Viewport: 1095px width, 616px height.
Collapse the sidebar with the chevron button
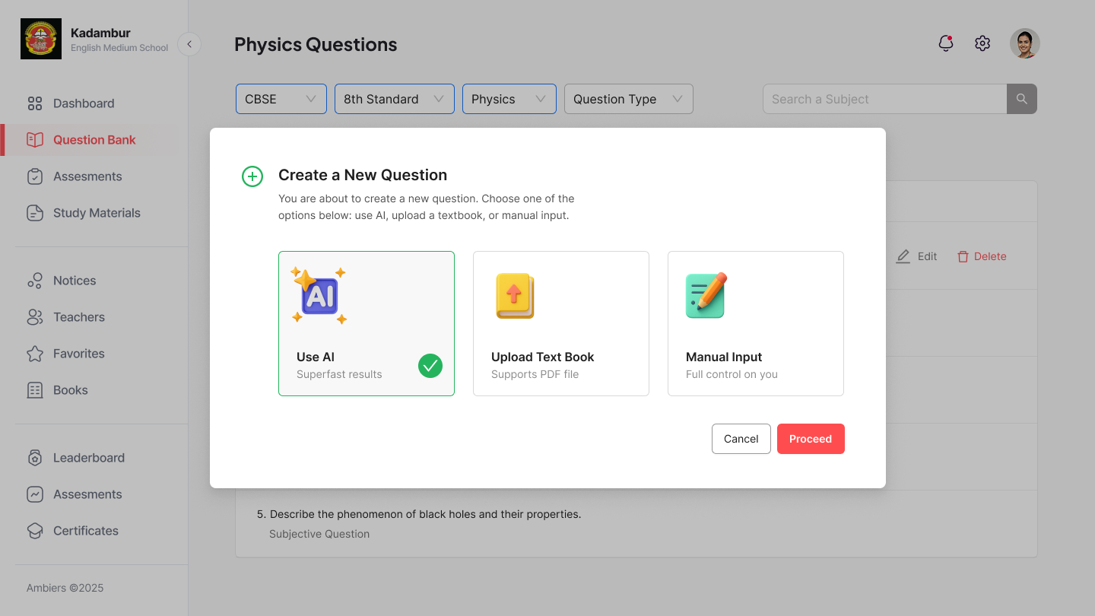click(189, 44)
